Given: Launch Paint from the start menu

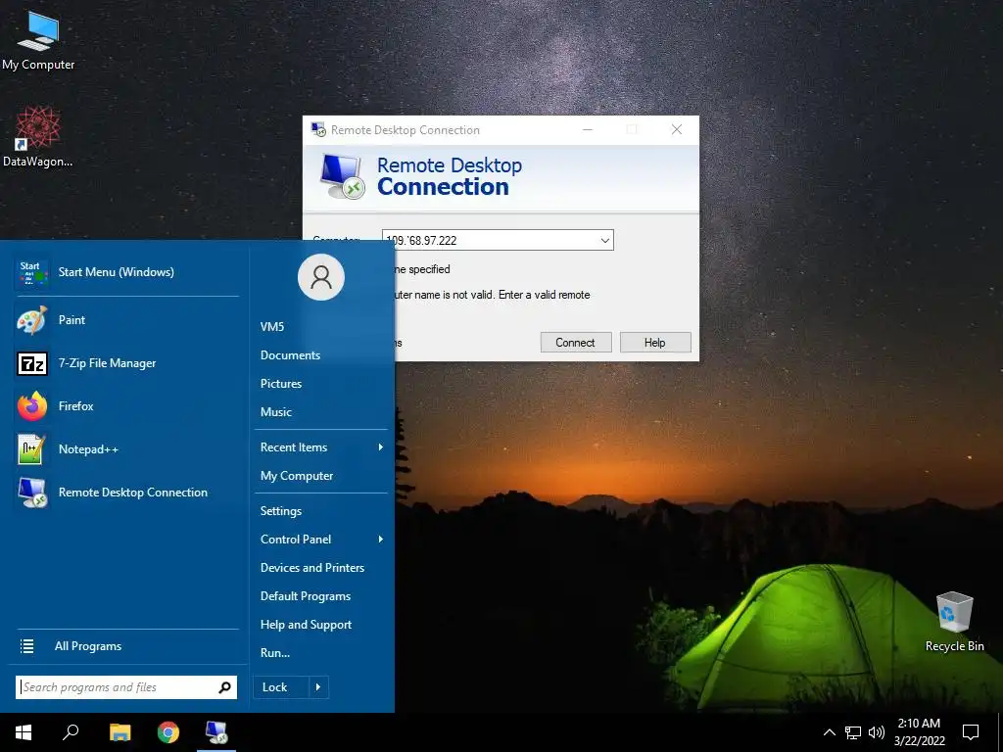Looking at the screenshot, I should coord(126,320).
